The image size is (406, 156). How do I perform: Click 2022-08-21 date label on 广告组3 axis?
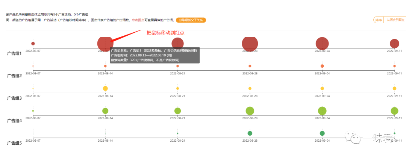[x=177, y=96]
